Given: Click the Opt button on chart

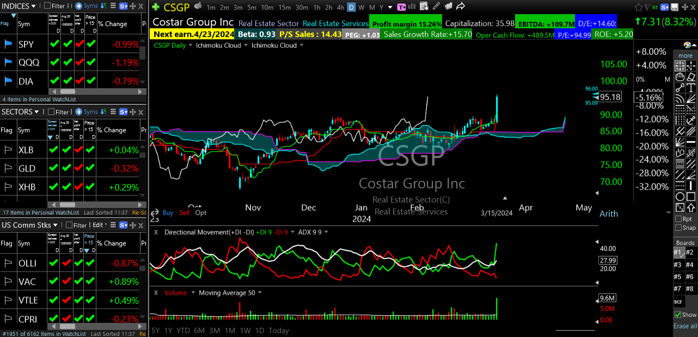Looking at the screenshot, I should point(201,213).
